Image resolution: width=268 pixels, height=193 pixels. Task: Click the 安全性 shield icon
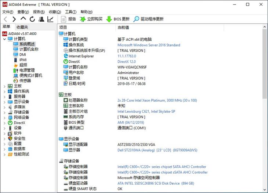point(10,139)
